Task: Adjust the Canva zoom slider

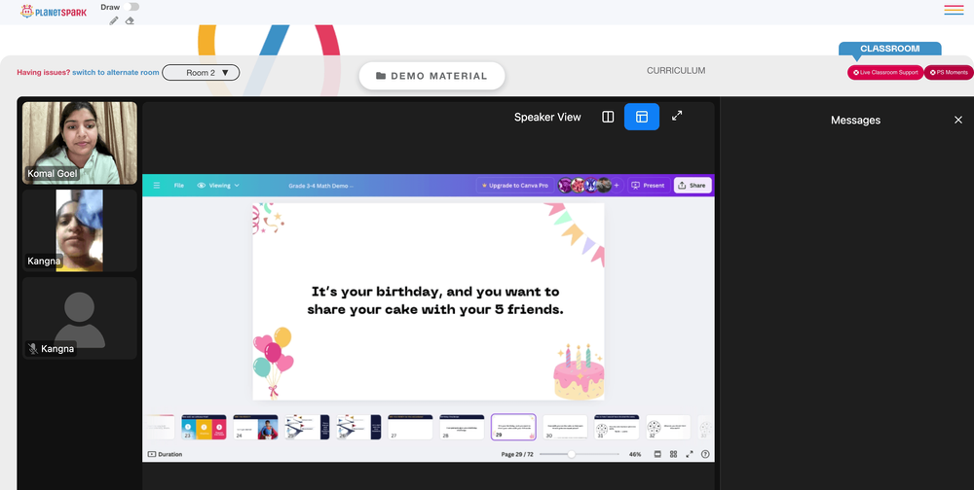Action: pyautogui.click(x=579, y=454)
